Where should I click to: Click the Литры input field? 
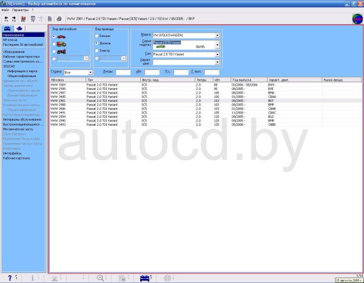(x=123, y=72)
